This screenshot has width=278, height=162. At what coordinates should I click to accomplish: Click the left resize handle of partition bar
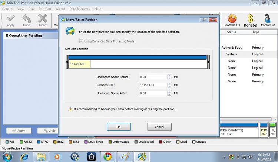pos(67,62)
